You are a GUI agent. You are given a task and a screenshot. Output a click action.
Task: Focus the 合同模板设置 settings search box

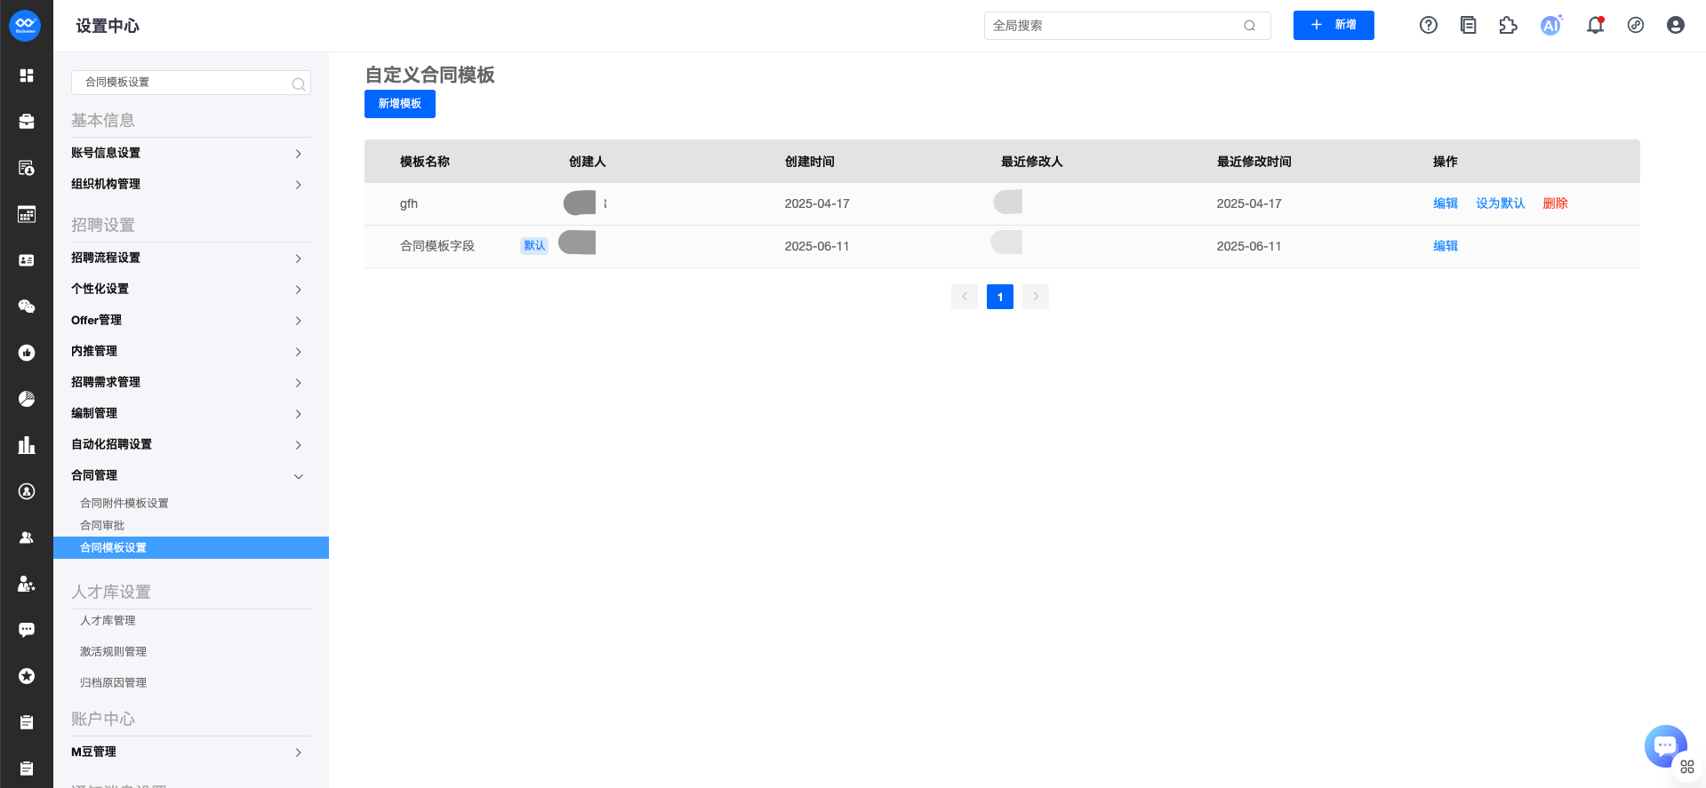click(191, 83)
